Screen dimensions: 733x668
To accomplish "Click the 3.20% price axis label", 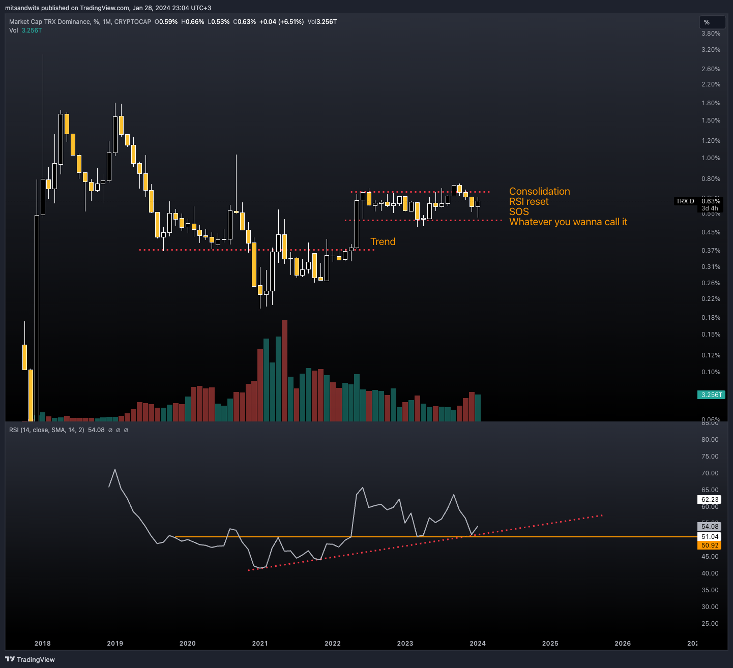I will tap(711, 50).
